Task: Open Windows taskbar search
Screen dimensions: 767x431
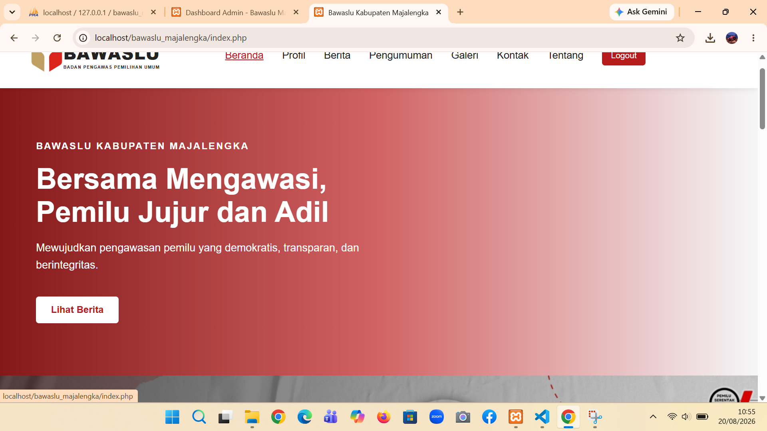Action: (199, 417)
